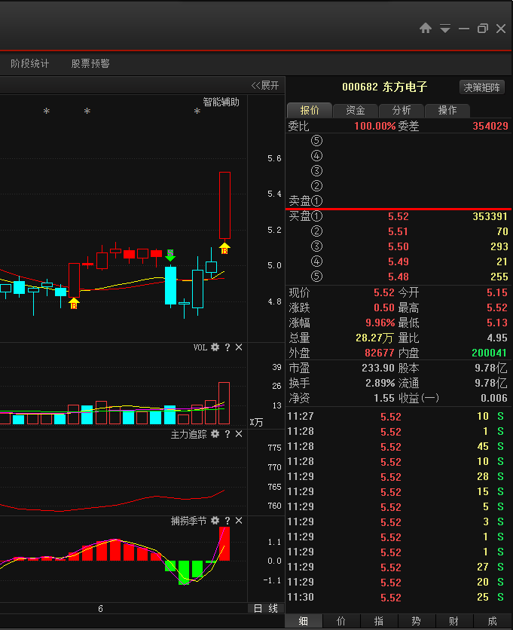513x630 pixels.
Task: Select the tall red limit-up candlestick
Action: click(224, 205)
